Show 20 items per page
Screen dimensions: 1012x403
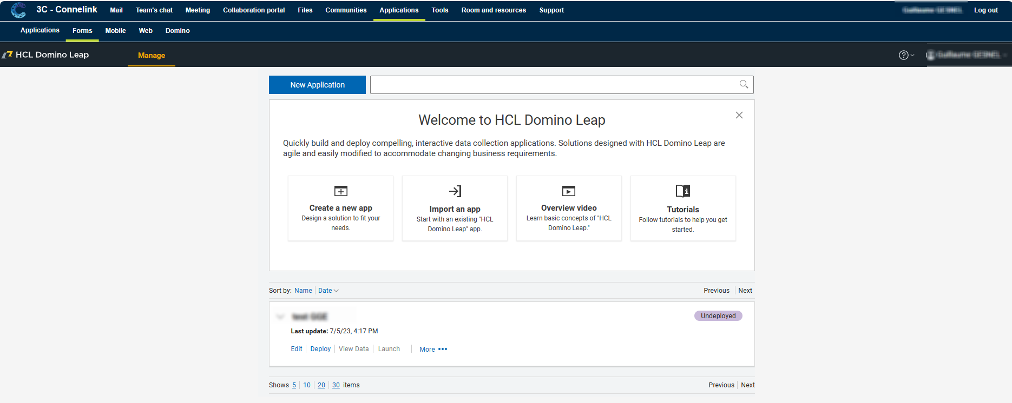[321, 385]
